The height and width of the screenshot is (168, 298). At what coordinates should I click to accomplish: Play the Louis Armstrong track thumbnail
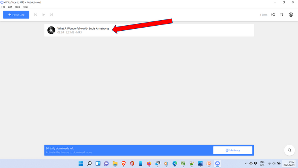click(x=51, y=30)
